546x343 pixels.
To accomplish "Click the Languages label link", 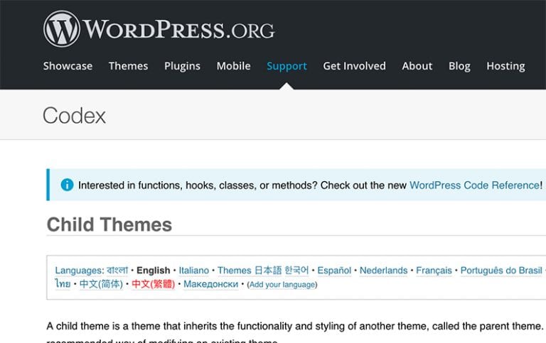I will pos(80,271).
